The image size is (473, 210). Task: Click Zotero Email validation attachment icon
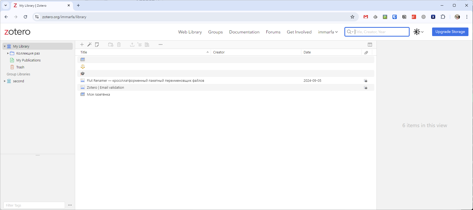coord(366,88)
